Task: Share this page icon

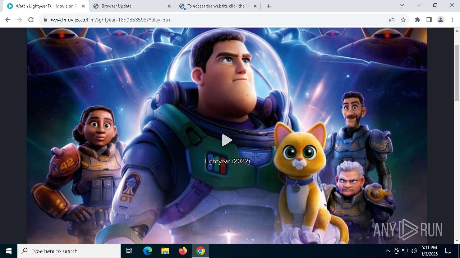Action: 392,20
